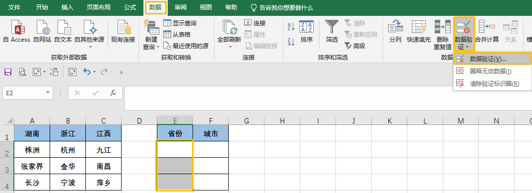Import data from Access

coord(16,31)
